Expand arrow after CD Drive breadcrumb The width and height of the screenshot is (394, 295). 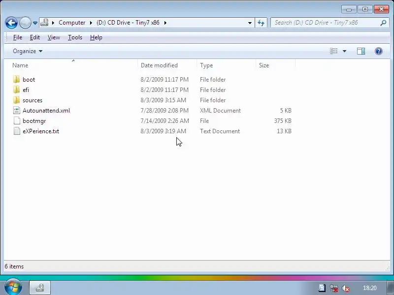coord(165,23)
